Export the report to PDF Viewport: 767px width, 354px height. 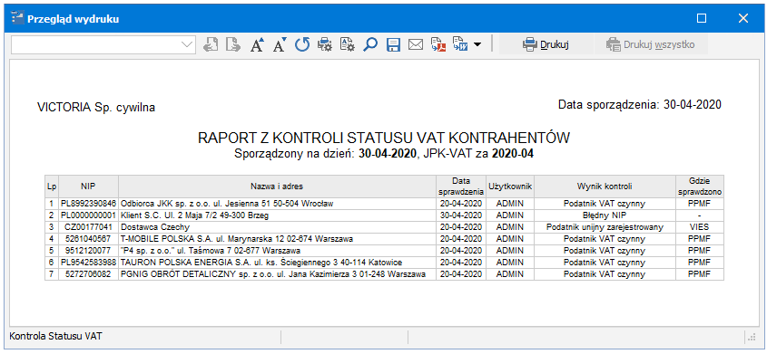(x=438, y=45)
